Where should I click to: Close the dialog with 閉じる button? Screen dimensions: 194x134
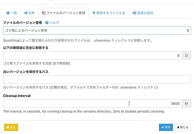[183, 127]
